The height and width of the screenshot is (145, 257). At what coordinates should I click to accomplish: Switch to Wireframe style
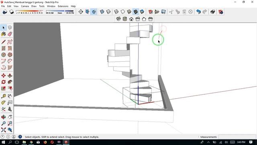click(x=116, y=12)
